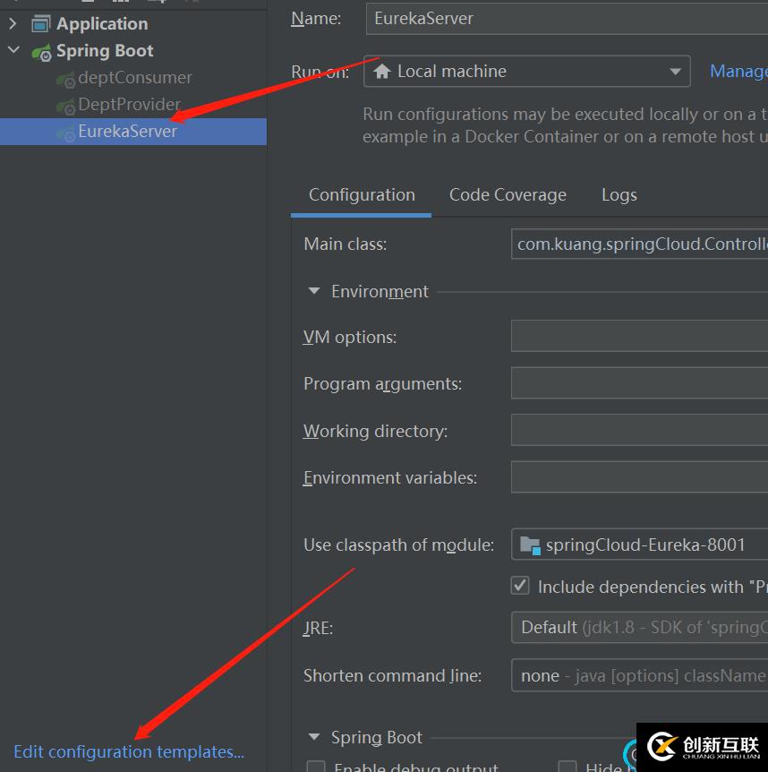The width and height of the screenshot is (768, 772).
Task: Open the Logs tab
Action: 619,195
